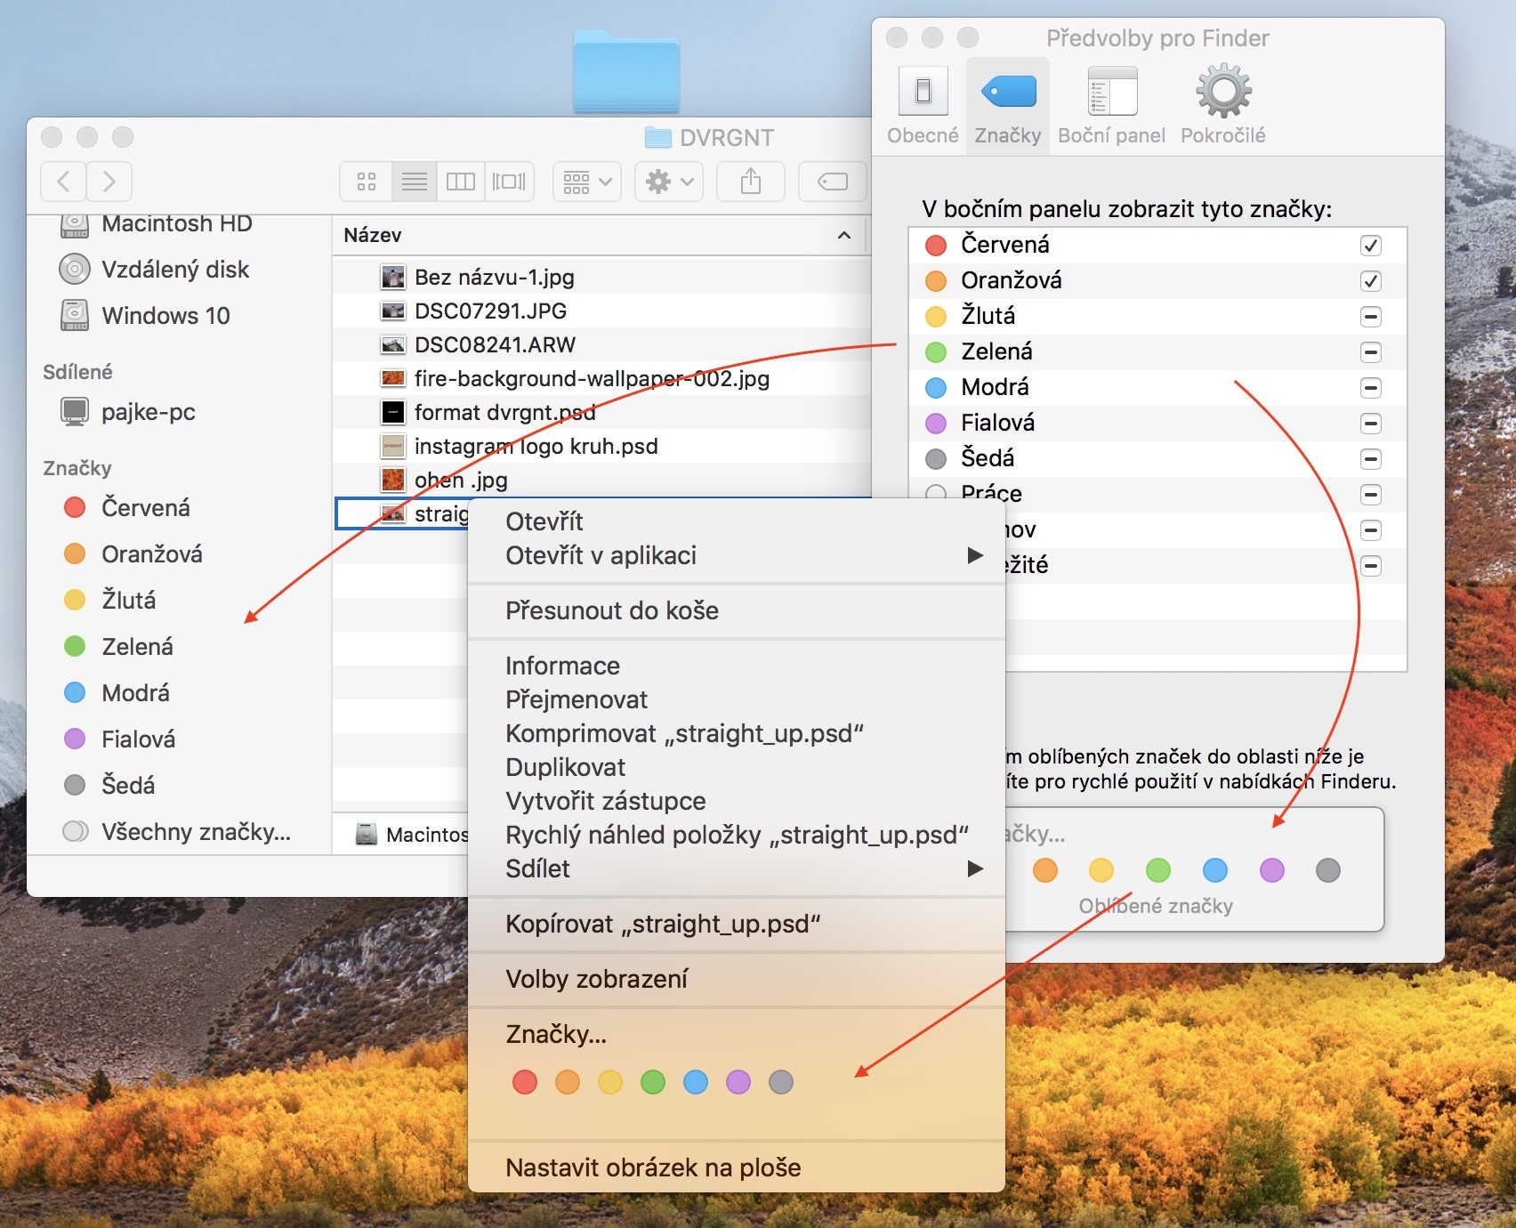This screenshot has width=1516, height=1228.
Task: Toggle Modrá tag checkbox in preferences
Action: [x=1371, y=388]
